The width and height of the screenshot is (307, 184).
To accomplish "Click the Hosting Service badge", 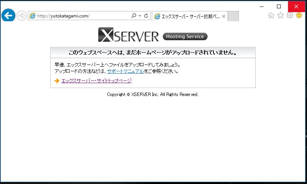I will pyautogui.click(x=185, y=36).
